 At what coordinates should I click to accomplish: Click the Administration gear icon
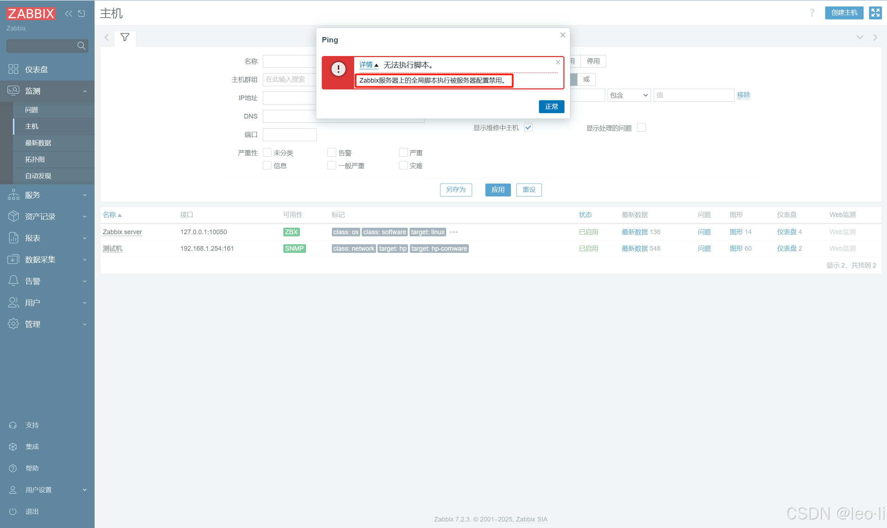(13, 324)
